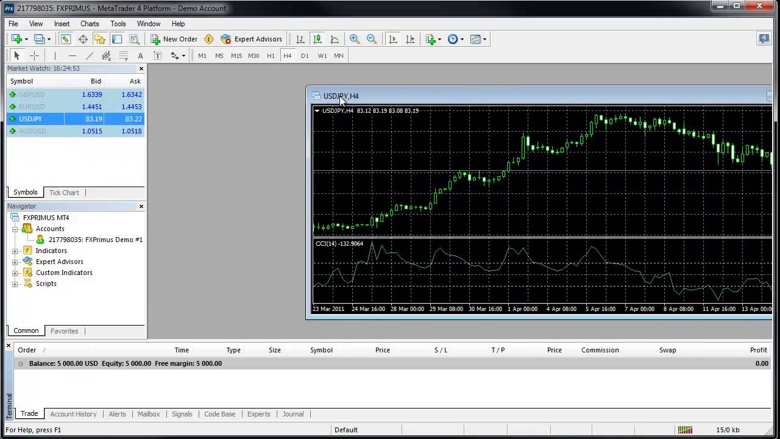Toggle Chart Shift icon
This screenshot has width=780, height=439.
click(x=410, y=39)
